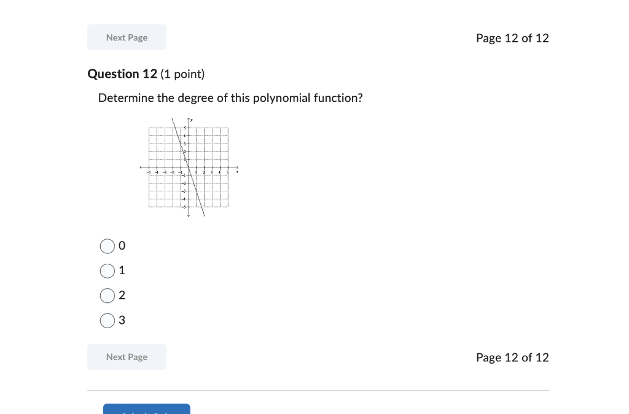Click the top Next Page button

click(x=127, y=37)
